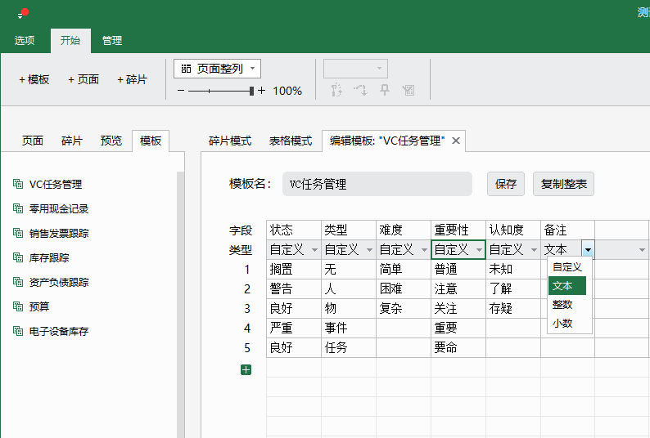Choose 自定义 in the open type list
This screenshot has height=438, width=650.
click(567, 267)
